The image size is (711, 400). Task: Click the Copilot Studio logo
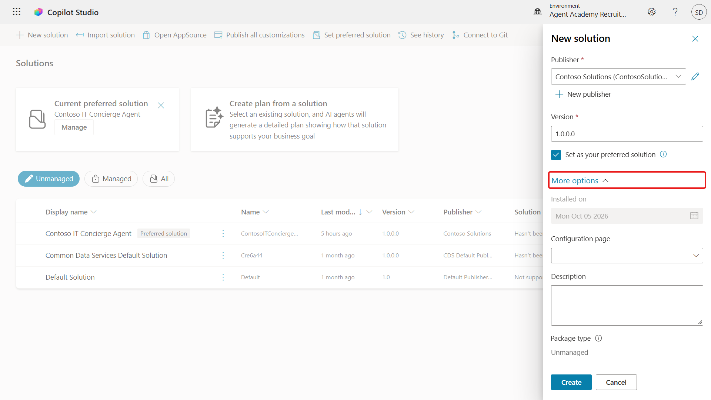coord(39,12)
